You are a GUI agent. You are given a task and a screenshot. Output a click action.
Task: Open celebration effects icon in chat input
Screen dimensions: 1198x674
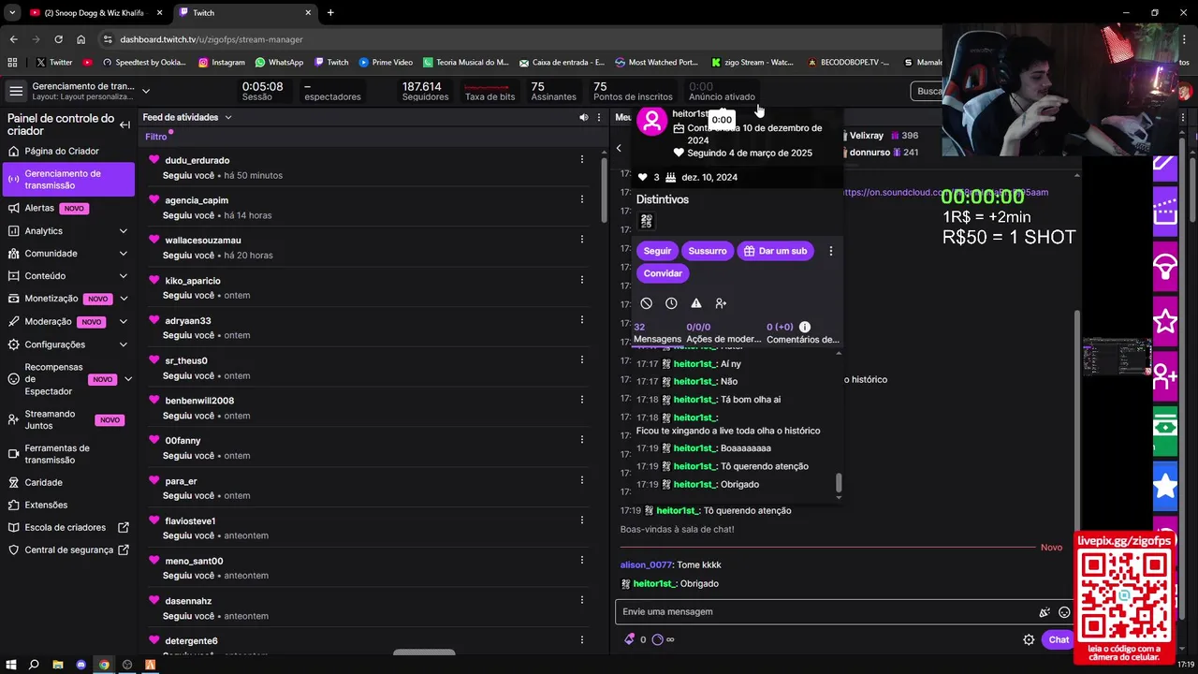click(1045, 612)
